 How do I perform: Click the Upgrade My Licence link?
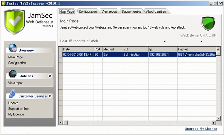click(x=201, y=129)
